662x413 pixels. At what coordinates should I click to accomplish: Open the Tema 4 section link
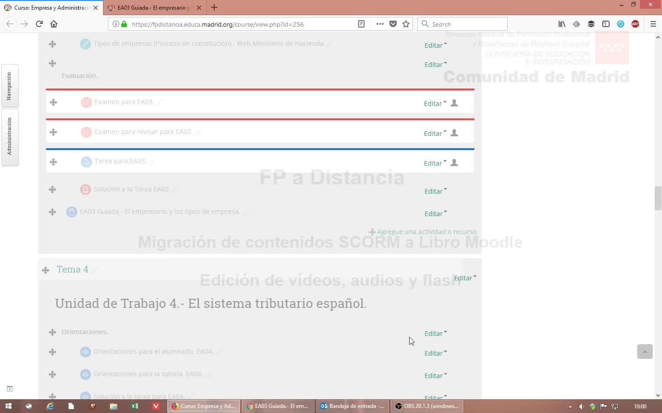coord(73,269)
